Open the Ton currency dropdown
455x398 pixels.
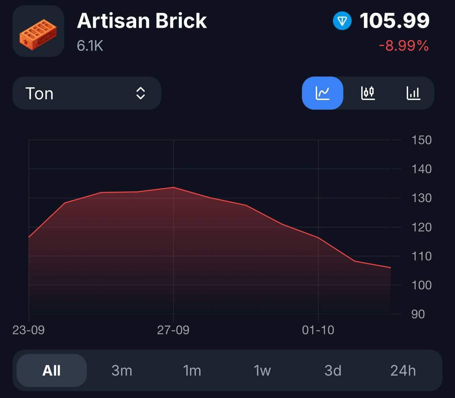click(87, 93)
